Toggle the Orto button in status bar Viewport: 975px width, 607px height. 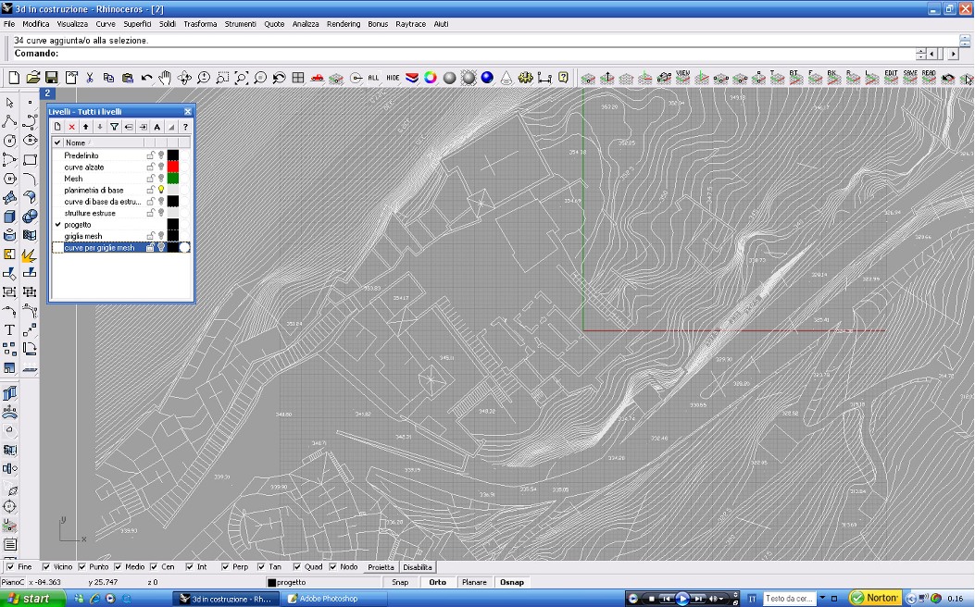coord(437,582)
